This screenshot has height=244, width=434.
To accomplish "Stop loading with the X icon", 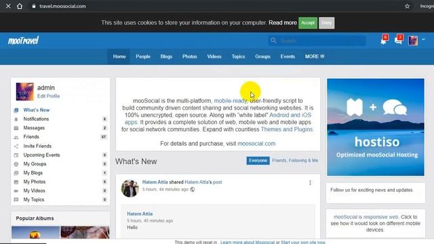I will pos(8,6).
